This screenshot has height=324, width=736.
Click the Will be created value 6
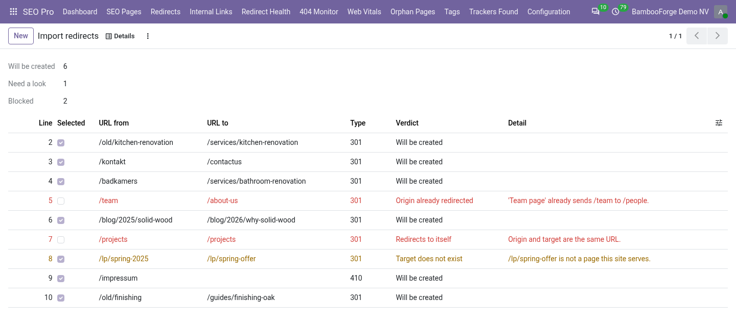tap(65, 66)
